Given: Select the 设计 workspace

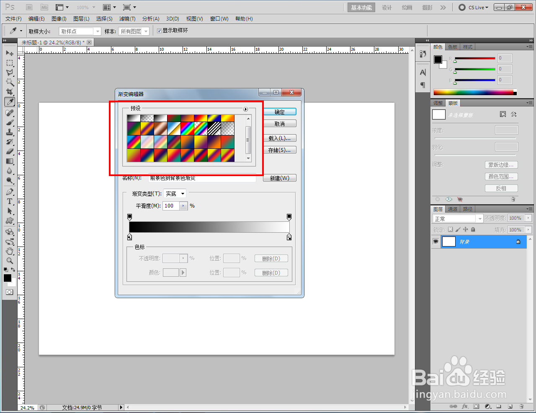Looking at the screenshot, I should pos(387,8).
